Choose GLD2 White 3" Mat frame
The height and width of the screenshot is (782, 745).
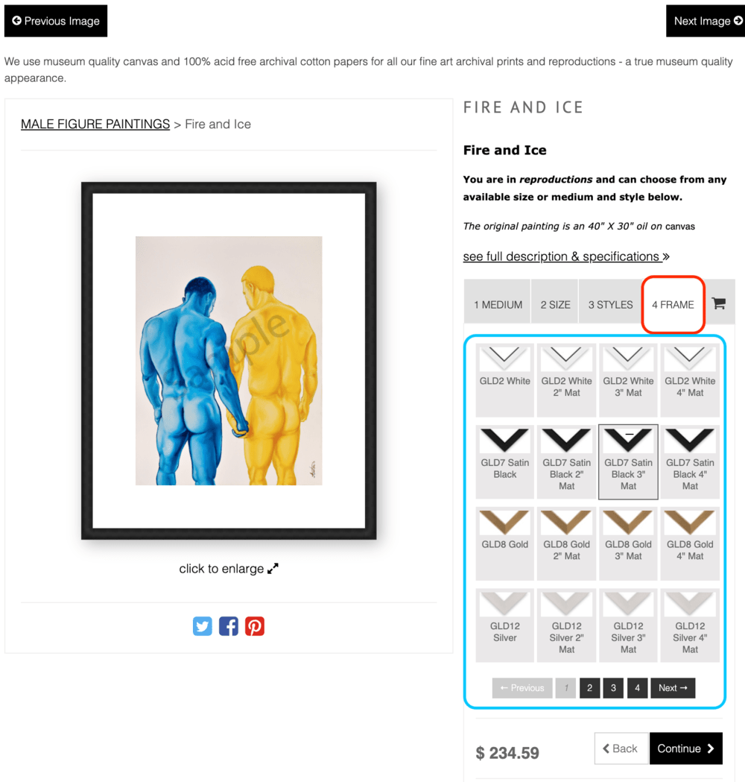(628, 380)
